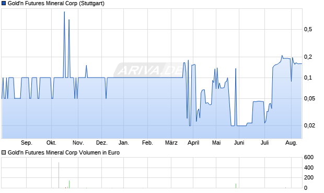
Task: Click the Mai month label
Action: pos(216,143)
